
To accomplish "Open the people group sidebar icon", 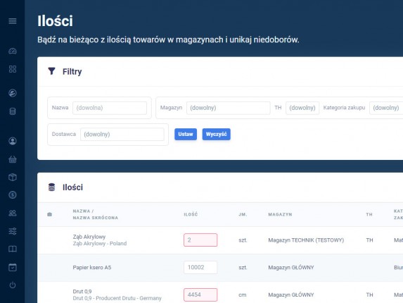I will tap(13, 213).
